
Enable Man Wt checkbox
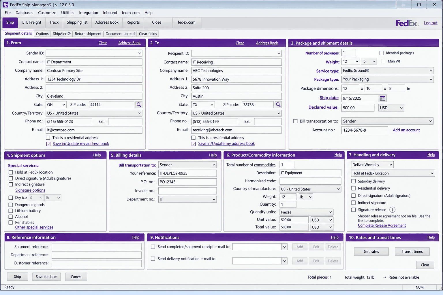click(x=383, y=61)
